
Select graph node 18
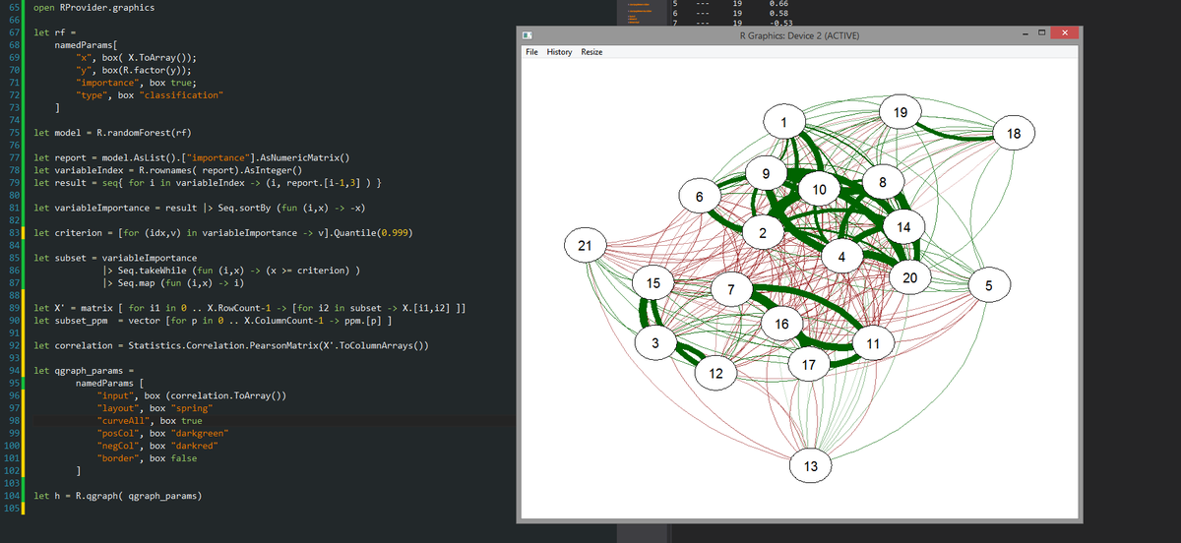[x=1015, y=133]
